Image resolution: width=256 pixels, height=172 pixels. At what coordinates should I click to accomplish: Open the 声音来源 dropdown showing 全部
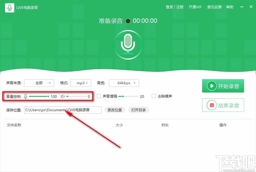pos(39,83)
